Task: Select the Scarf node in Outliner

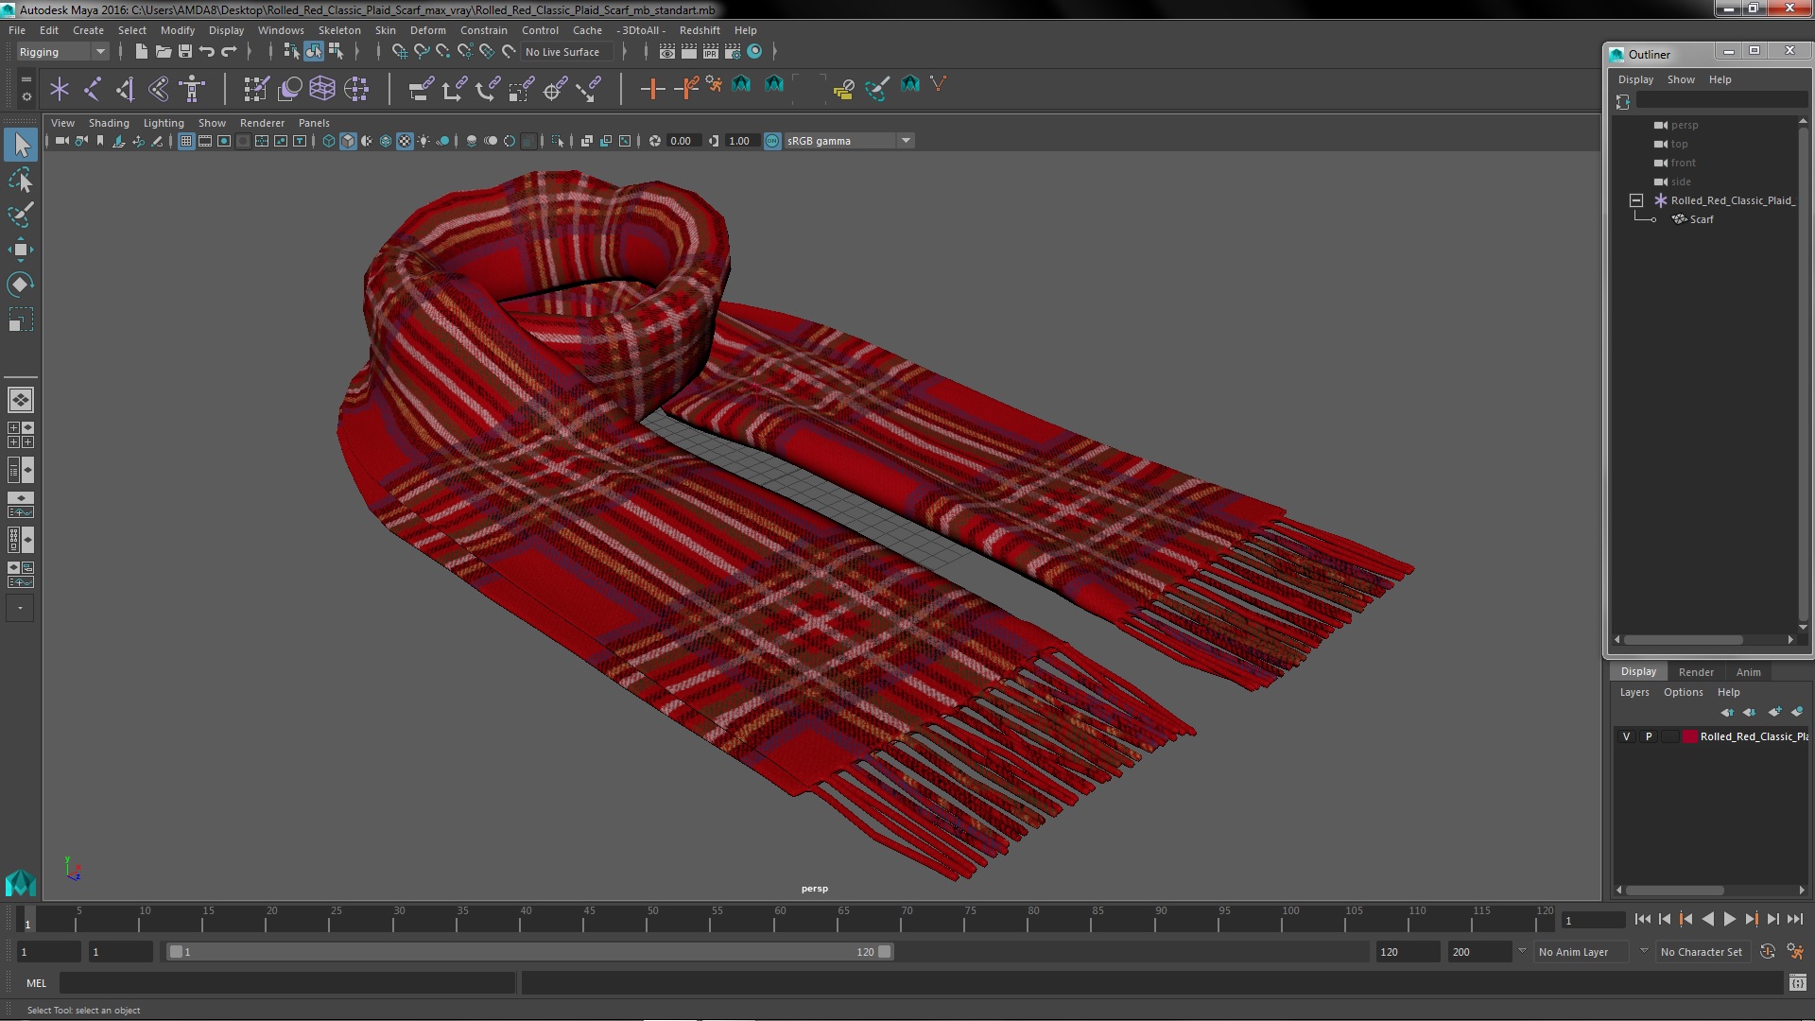Action: click(x=1701, y=219)
